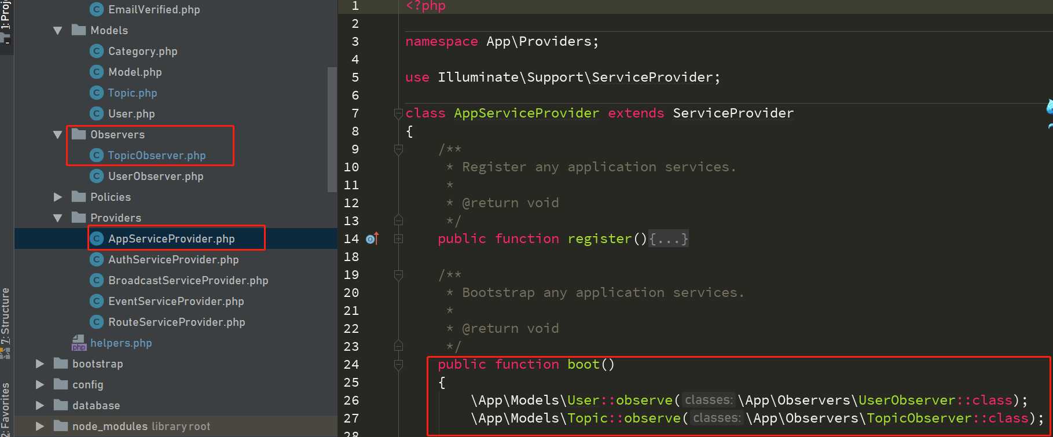Select AuthServiceProvider.php in the tree

tap(173, 259)
